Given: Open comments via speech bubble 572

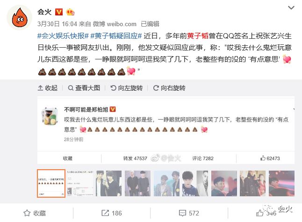Looking at the screenshot, I should point(189,213).
